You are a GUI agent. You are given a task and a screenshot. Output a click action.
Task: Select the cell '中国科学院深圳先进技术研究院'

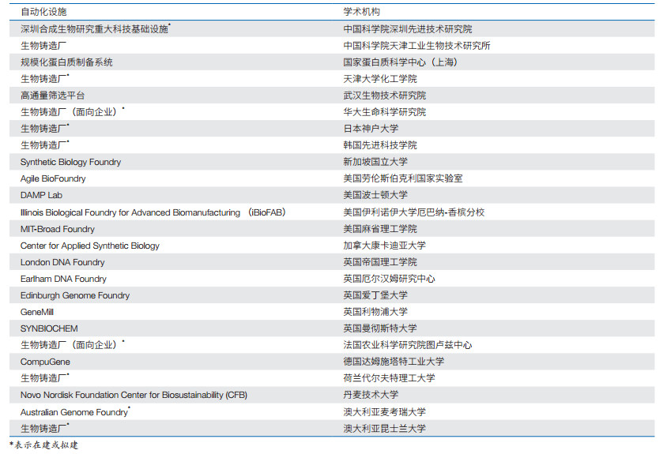[408, 29]
